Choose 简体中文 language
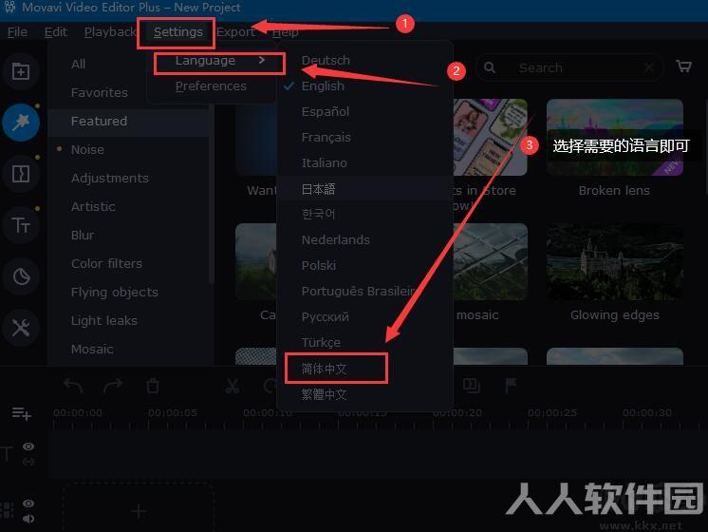 364,369
